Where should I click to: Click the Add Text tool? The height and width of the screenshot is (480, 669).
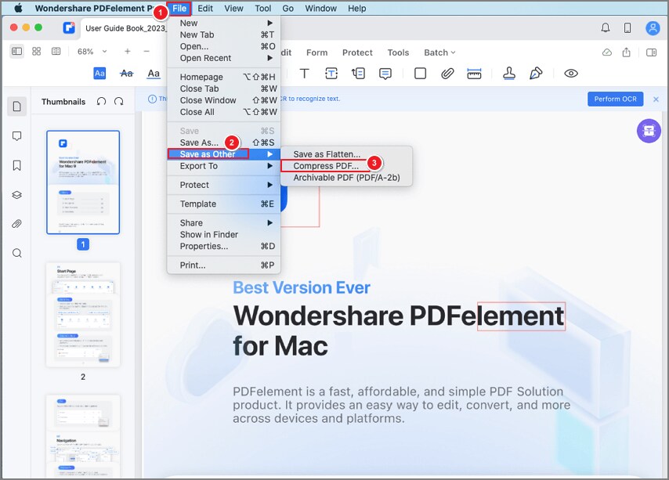point(303,73)
